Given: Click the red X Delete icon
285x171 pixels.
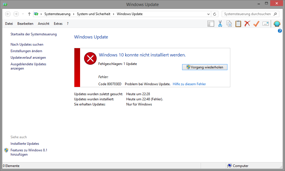Looking at the screenshot, I should click(247, 24).
